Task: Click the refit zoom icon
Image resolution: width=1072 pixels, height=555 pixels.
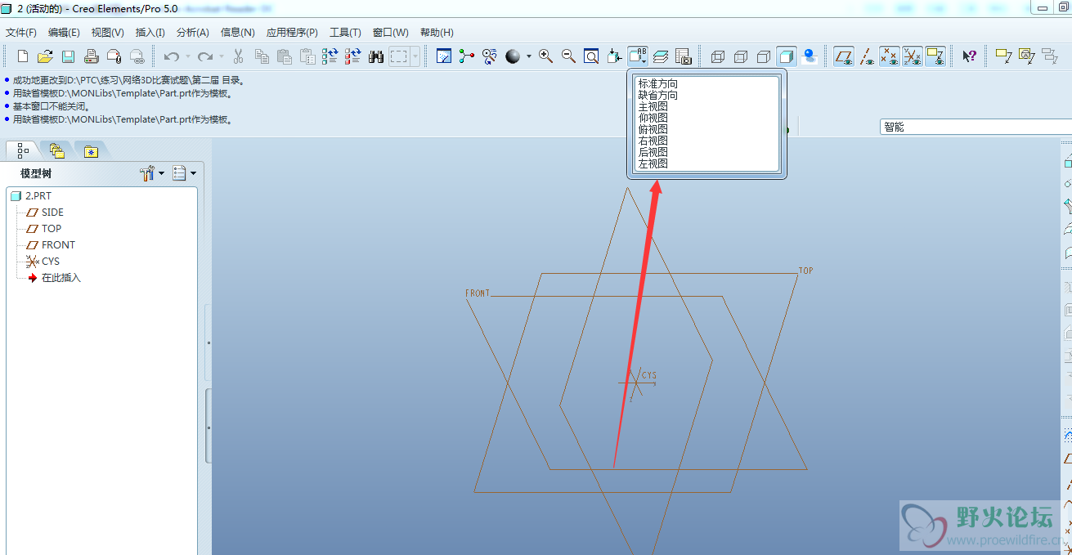Action: (x=591, y=56)
